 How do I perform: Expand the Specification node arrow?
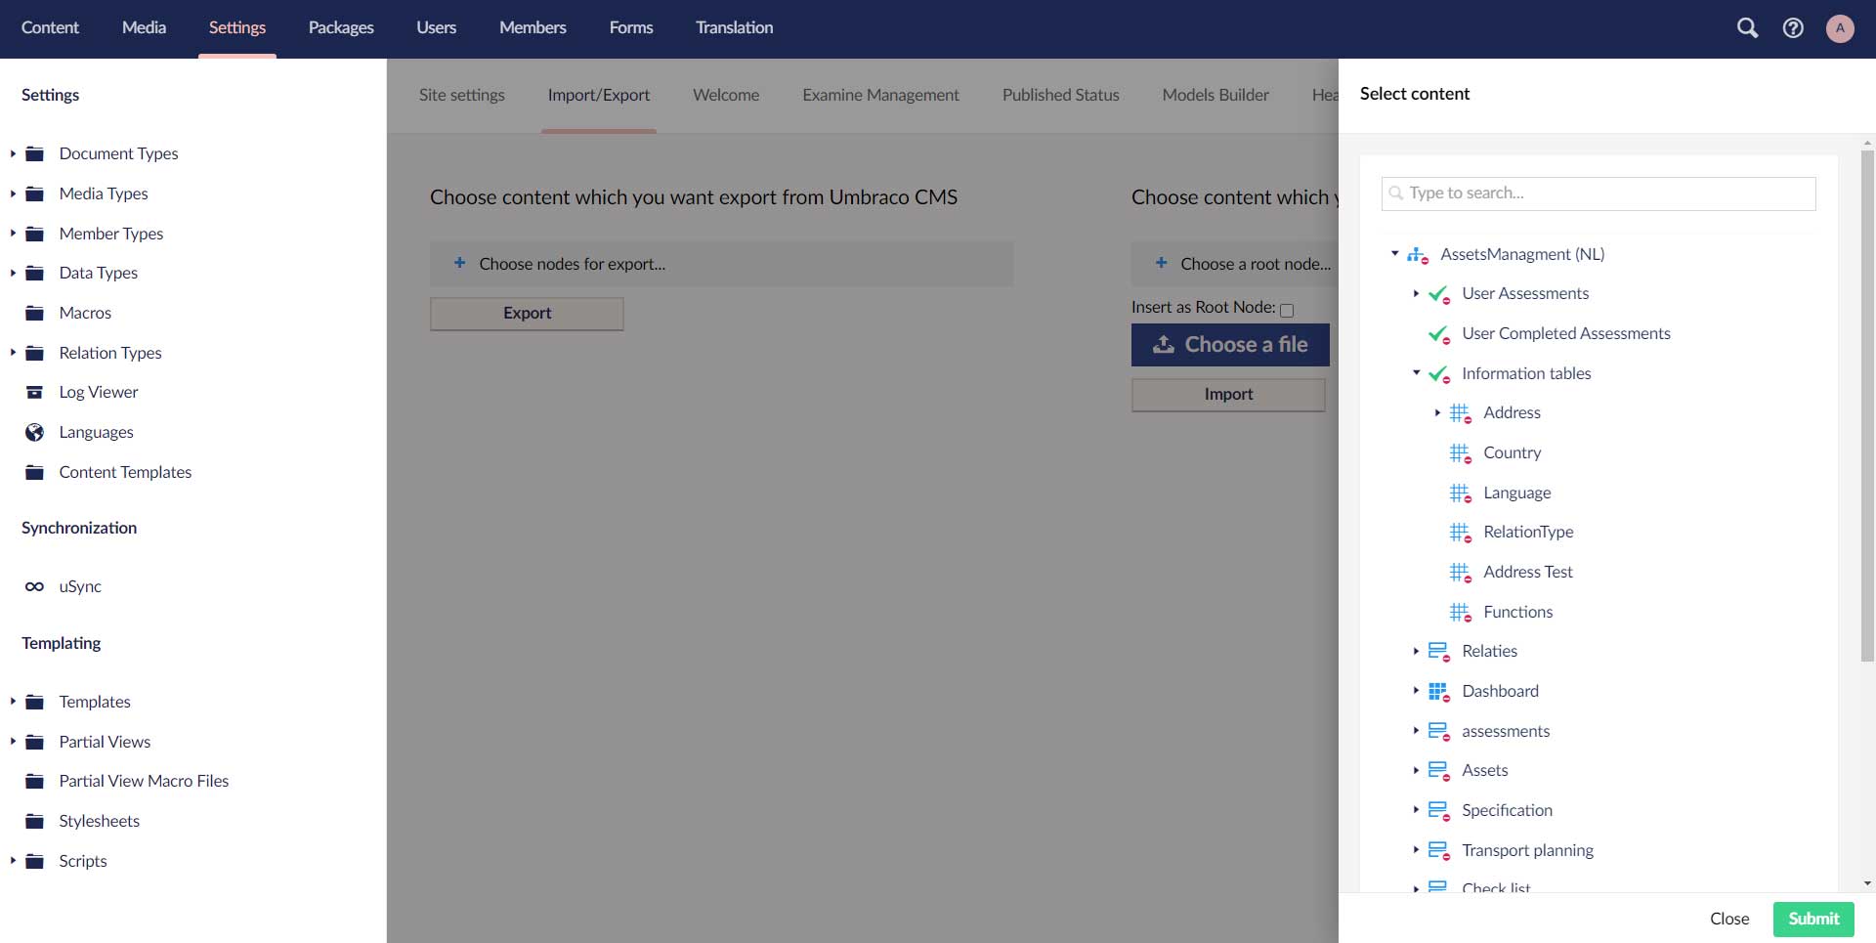1416,810
